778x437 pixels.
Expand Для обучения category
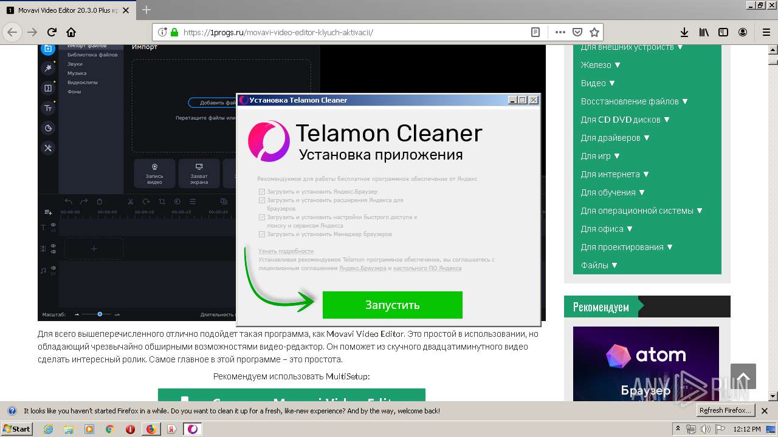[x=613, y=192]
